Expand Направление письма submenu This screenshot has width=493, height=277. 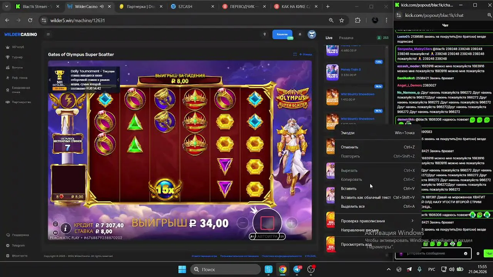(377, 230)
